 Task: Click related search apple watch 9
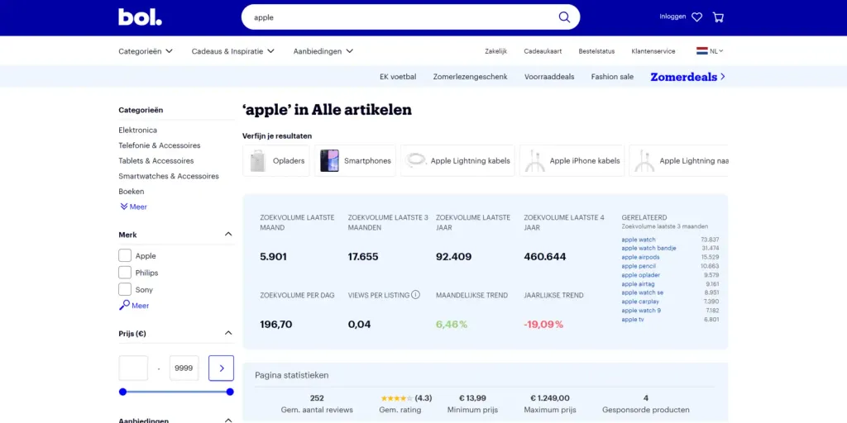tap(641, 311)
